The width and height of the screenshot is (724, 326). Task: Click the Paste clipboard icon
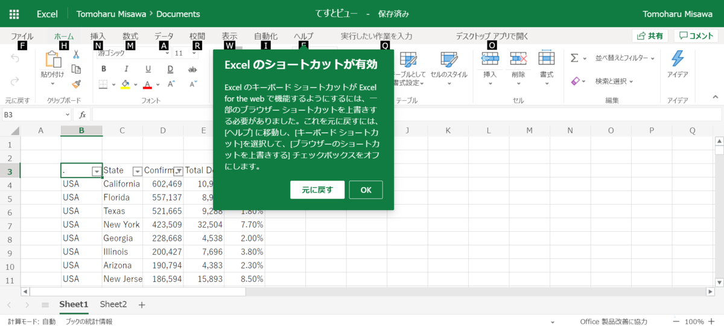point(54,60)
